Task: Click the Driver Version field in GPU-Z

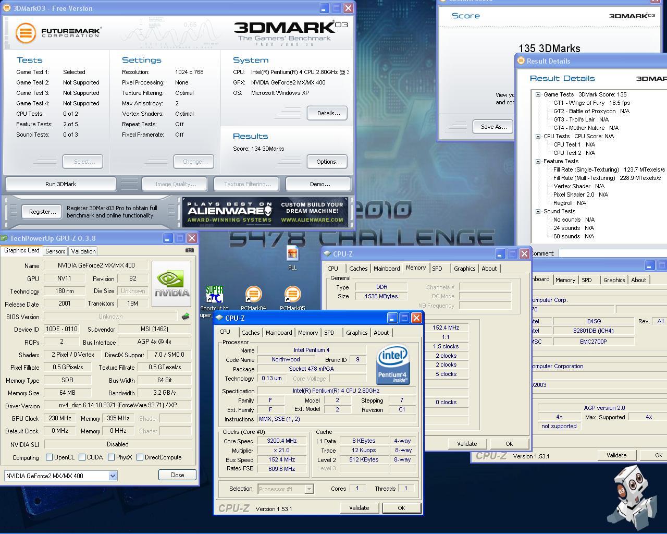Action: [x=118, y=406]
